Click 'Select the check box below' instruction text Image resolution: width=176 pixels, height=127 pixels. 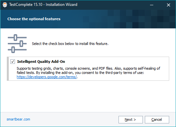[70, 44]
